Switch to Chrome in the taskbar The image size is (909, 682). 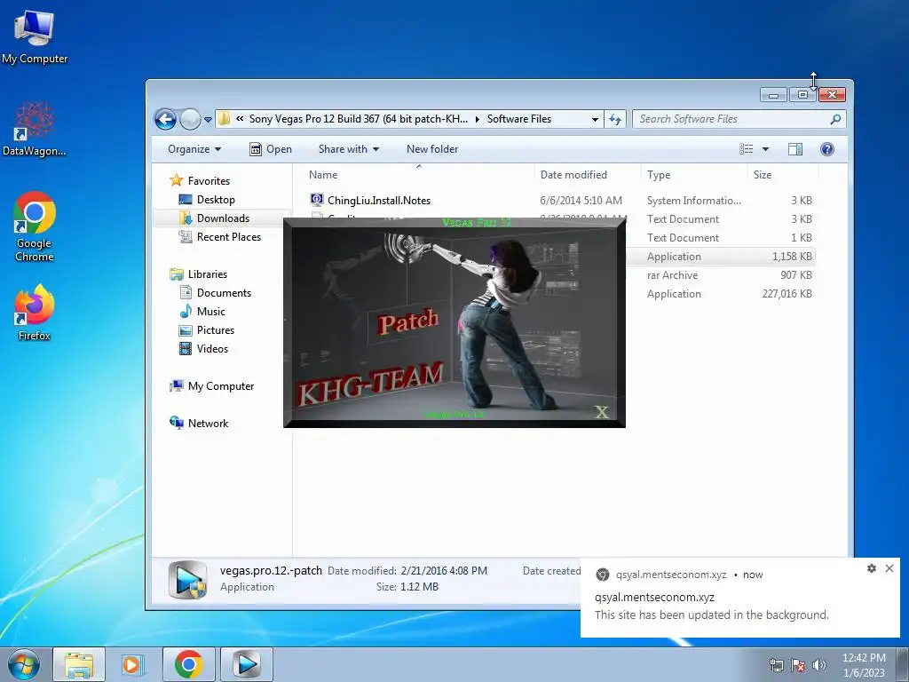click(189, 664)
